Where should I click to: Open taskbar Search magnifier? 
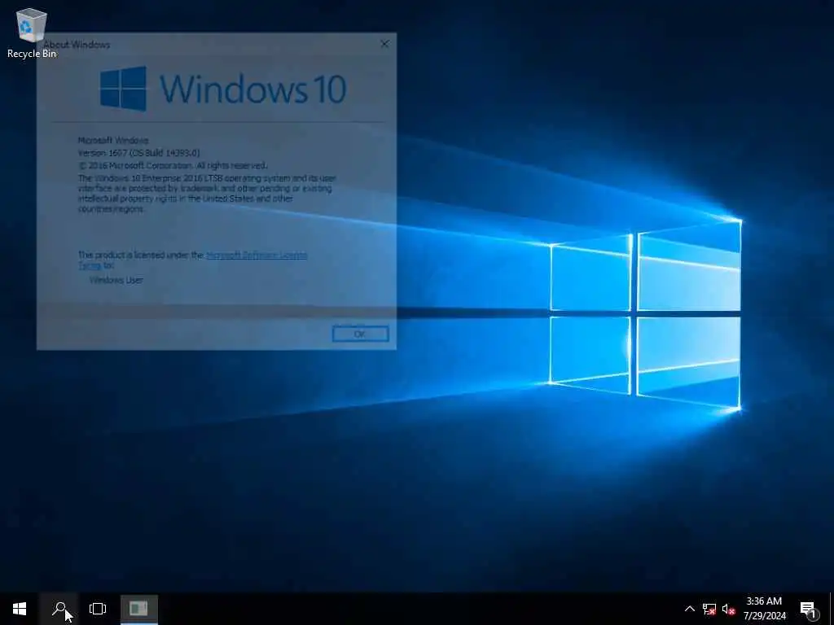(59, 609)
